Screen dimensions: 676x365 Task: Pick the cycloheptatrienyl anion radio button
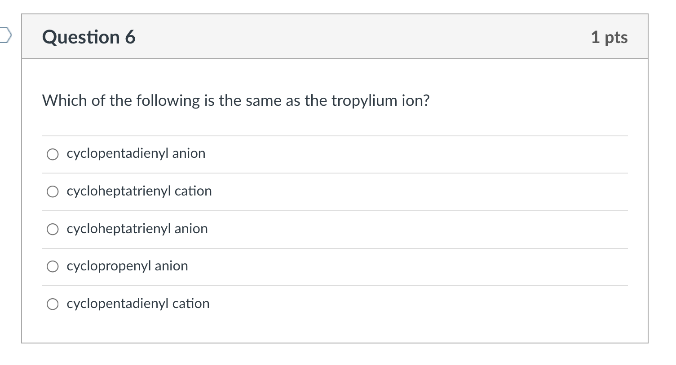(x=53, y=230)
